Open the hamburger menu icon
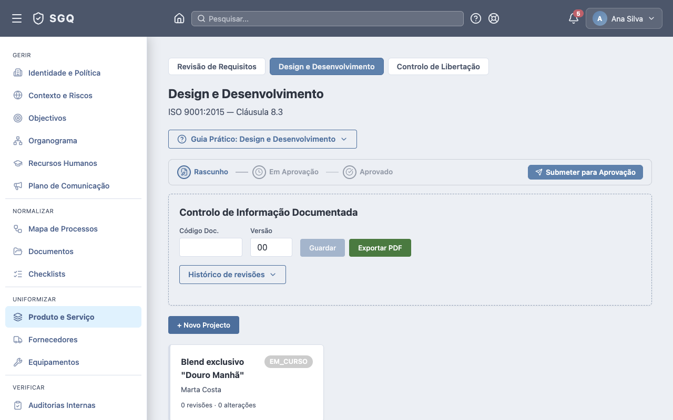Screen dimensions: 673x420 point(17,18)
